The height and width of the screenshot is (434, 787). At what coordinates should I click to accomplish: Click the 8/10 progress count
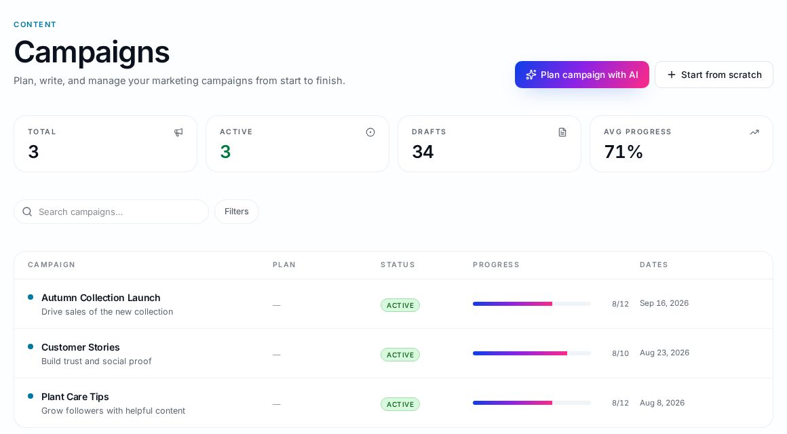620,353
